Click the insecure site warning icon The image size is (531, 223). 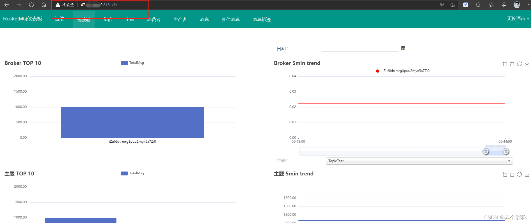(x=58, y=5)
